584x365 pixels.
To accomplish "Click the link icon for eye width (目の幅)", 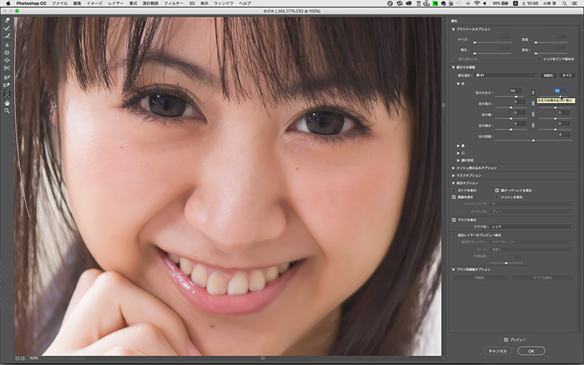I will (533, 115).
